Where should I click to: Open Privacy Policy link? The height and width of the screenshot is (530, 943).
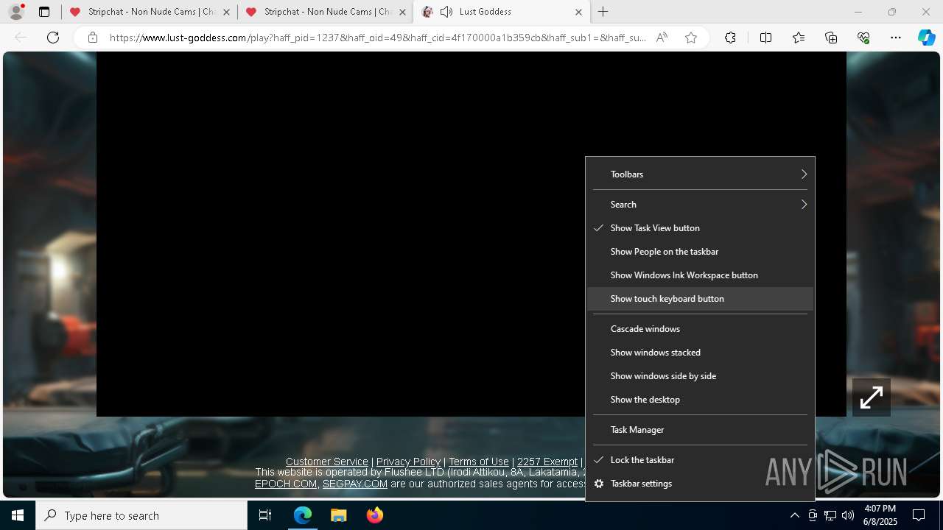(x=408, y=462)
